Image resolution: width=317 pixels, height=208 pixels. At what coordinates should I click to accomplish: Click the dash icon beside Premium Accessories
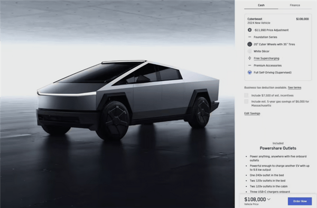(250, 65)
